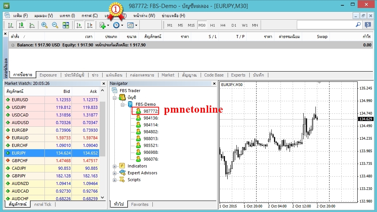Click the periods clock icon
Screen dimensions: 377x212
pyautogui.click(x=116, y=25)
